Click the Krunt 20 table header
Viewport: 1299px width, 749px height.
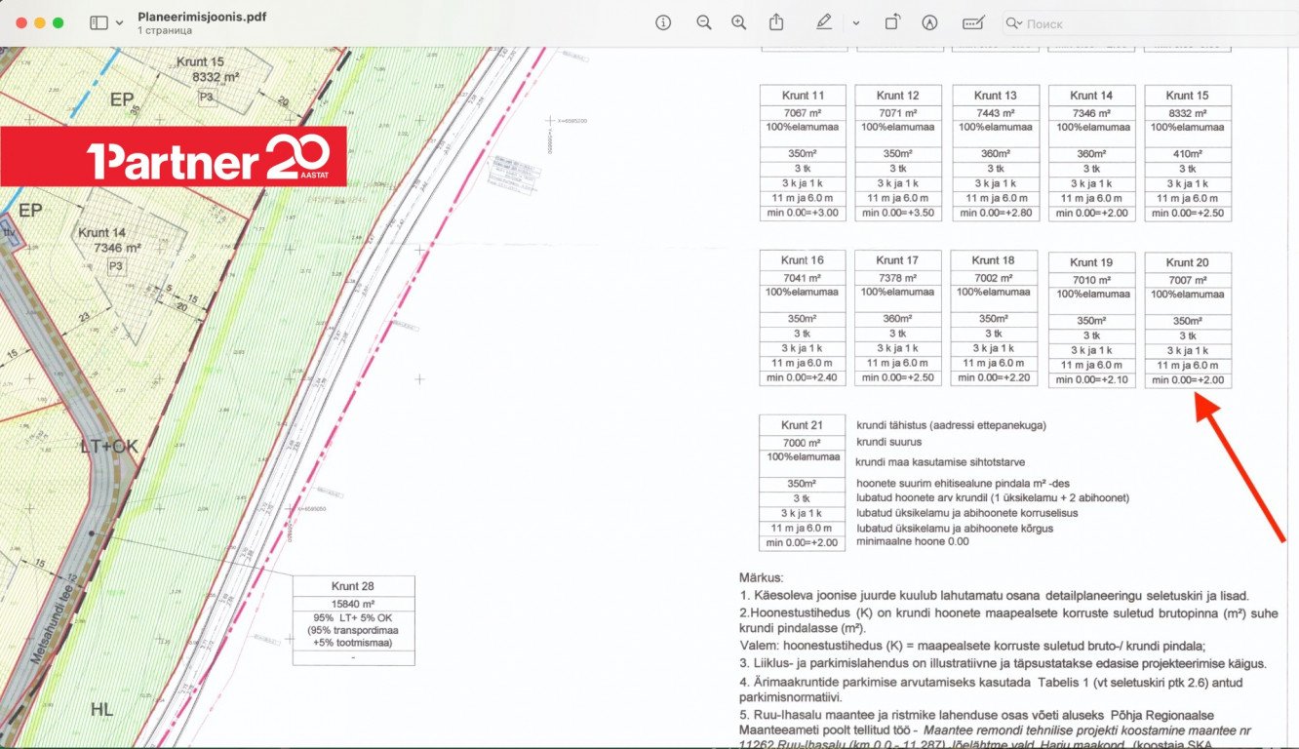click(1187, 262)
